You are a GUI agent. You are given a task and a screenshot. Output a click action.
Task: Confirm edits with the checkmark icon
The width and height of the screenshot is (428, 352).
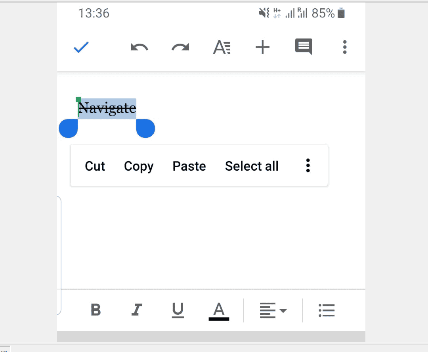81,47
